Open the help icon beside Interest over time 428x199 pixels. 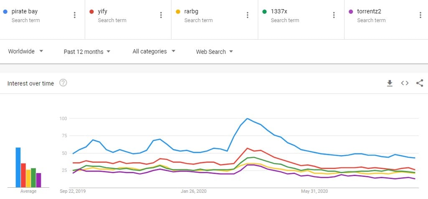[63, 83]
